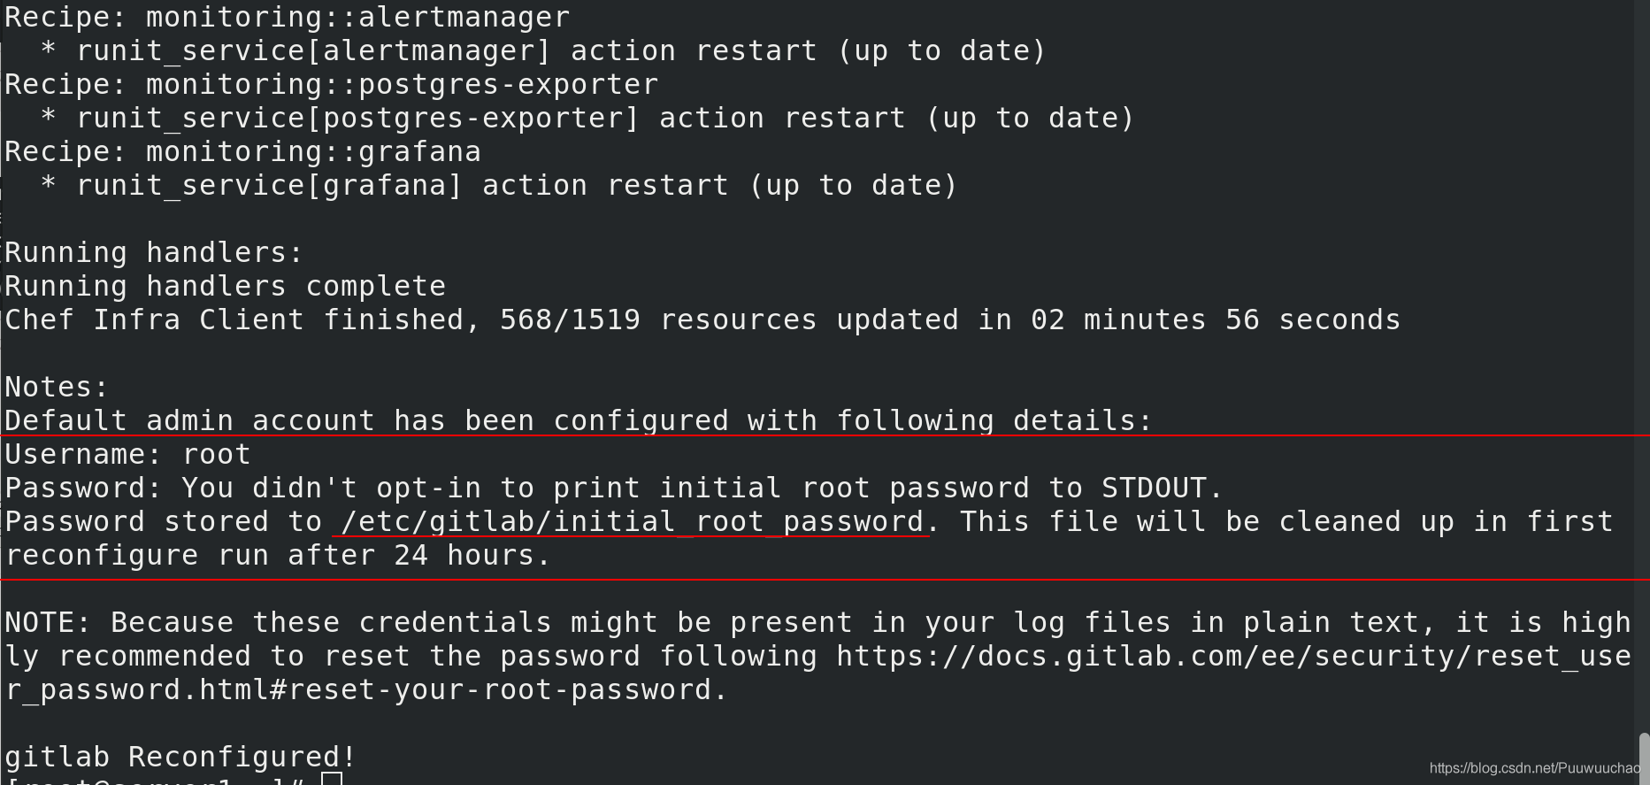This screenshot has width=1650, height=785.
Task: Click the vertical scrollbar thumb at bottom right
Action: click(1644, 758)
